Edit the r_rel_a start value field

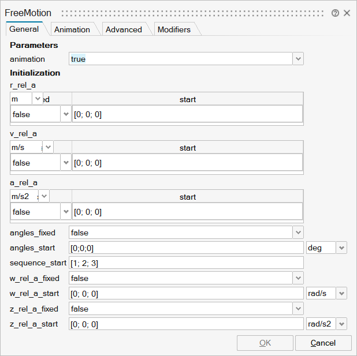[x=187, y=114]
